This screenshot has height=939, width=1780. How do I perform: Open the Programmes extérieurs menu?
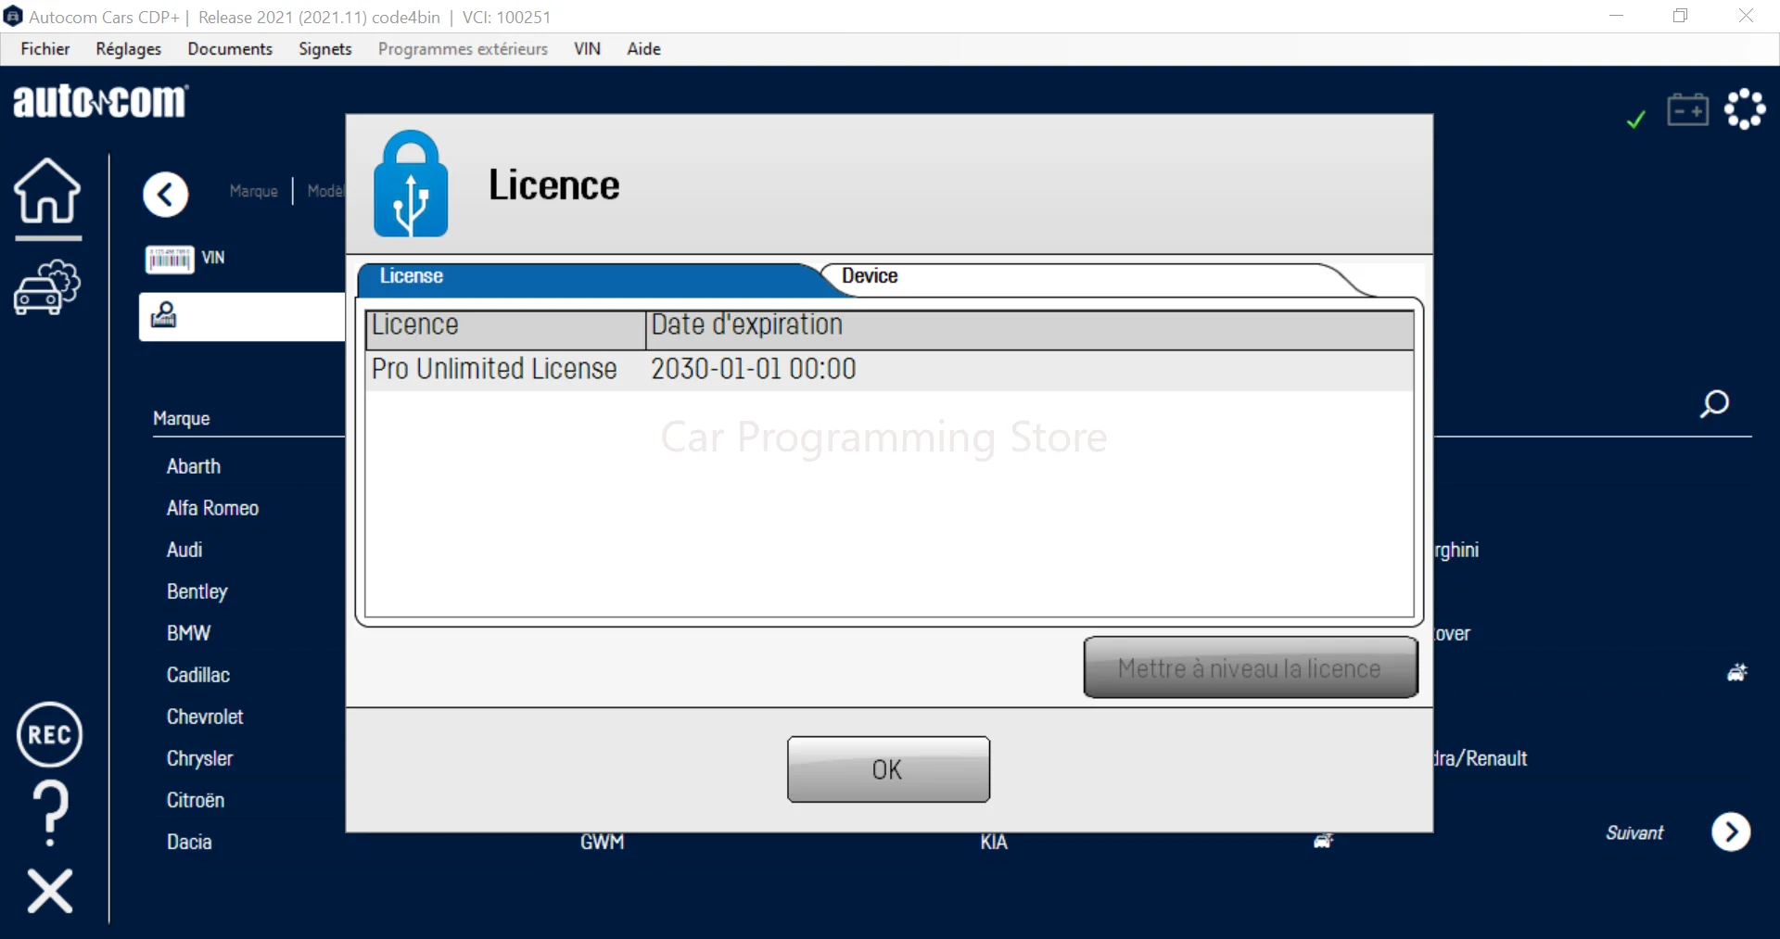463,49
